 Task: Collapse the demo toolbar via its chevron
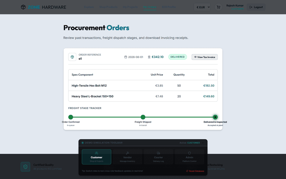coord(203,143)
